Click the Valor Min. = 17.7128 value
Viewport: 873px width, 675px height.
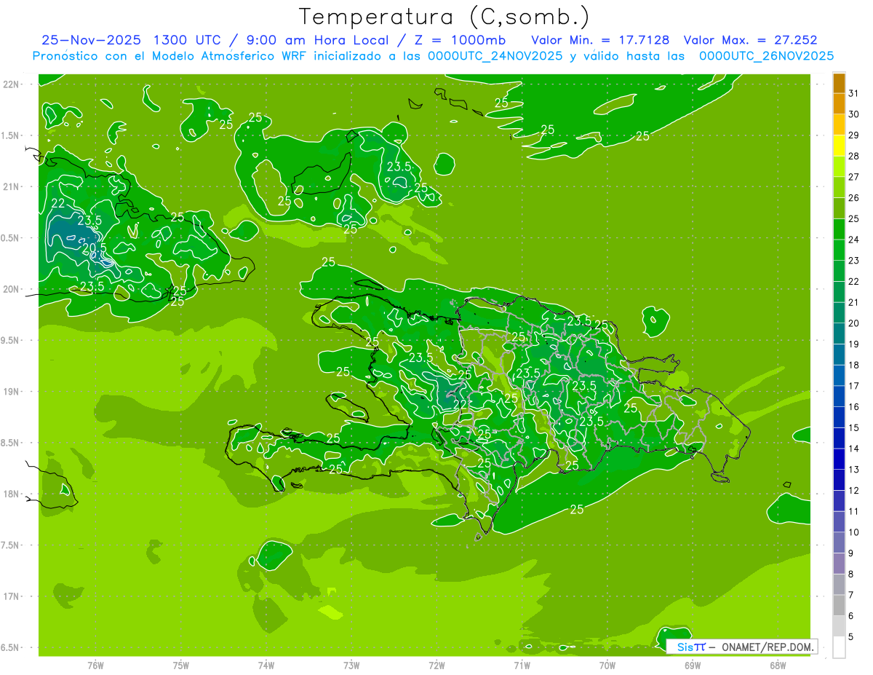pyautogui.click(x=600, y=40)
